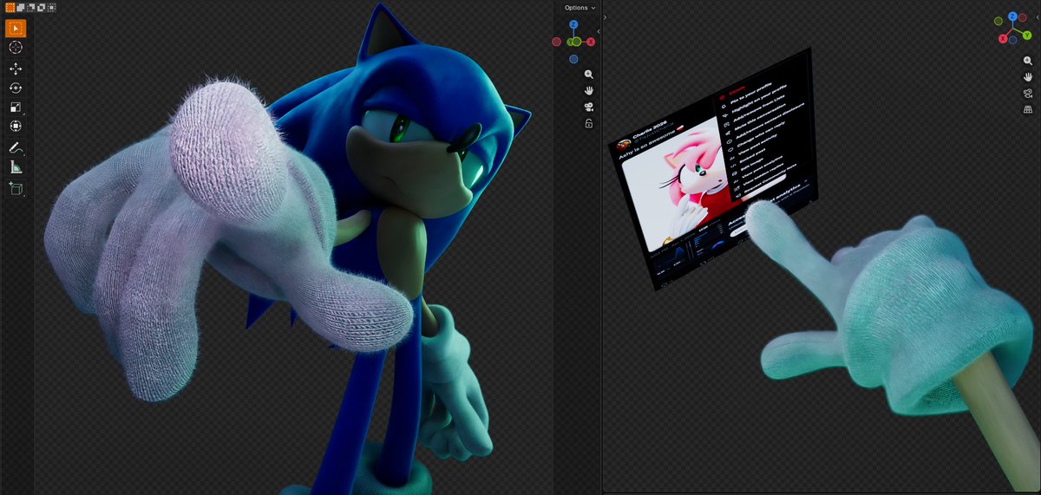Click the red X axis on left gizmo
Viewport: 1041px width, 495px height.
[x=590, y=42]
